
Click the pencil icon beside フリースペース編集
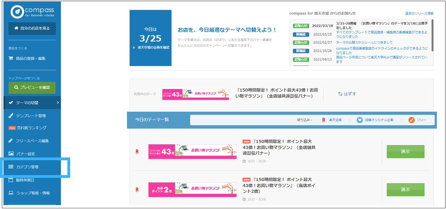pyautogui.click(x=11, y=141)
